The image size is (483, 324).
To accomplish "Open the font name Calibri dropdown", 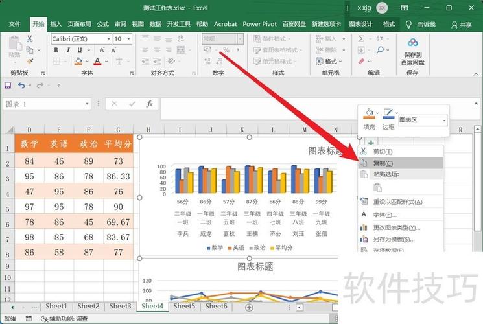I will point(108,39).
